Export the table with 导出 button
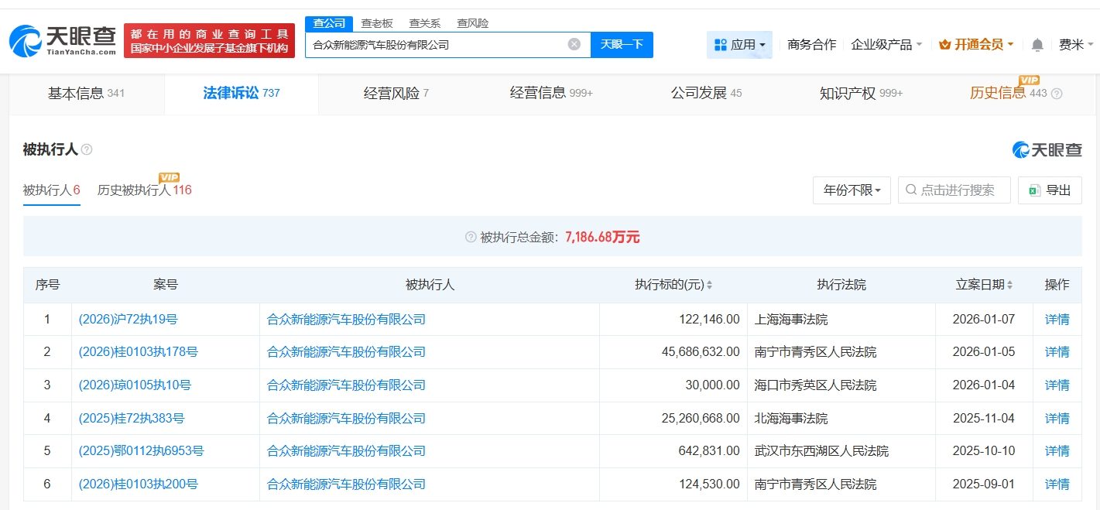 click(1050, 190)
